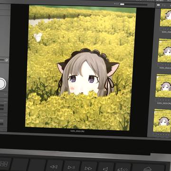171x171 pixels.
Task: Select the third thumbnail in the filmstrip
Action: pos(163,85)
